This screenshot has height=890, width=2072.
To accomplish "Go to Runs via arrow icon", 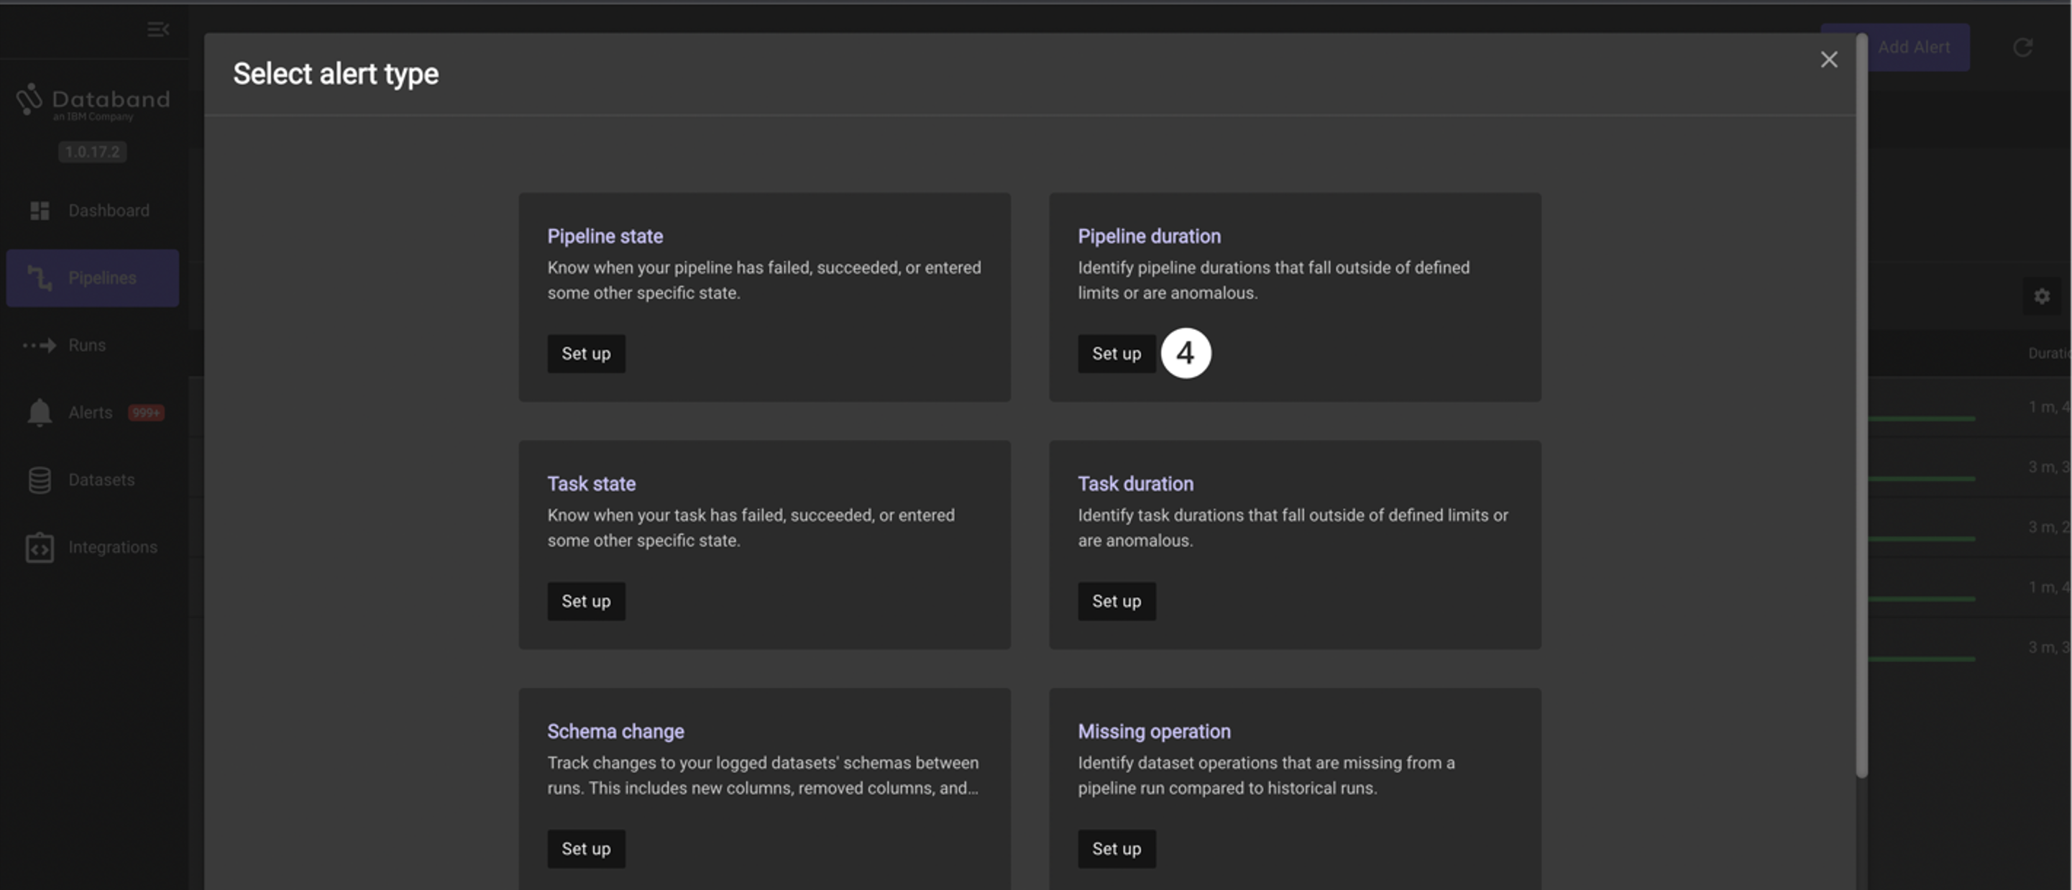I will [40, 346].
